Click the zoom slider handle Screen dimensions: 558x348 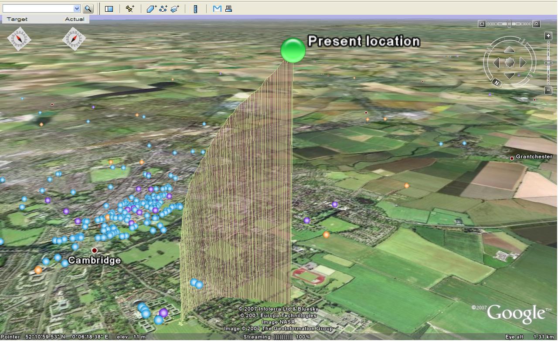click(x=548, y=63)
